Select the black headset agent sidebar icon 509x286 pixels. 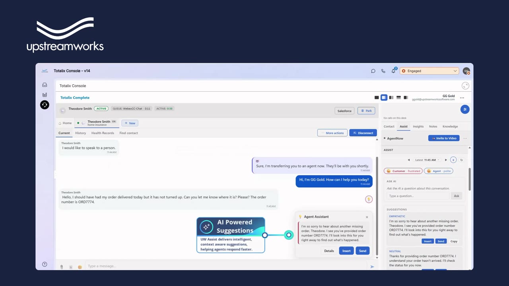coord(45,105)
